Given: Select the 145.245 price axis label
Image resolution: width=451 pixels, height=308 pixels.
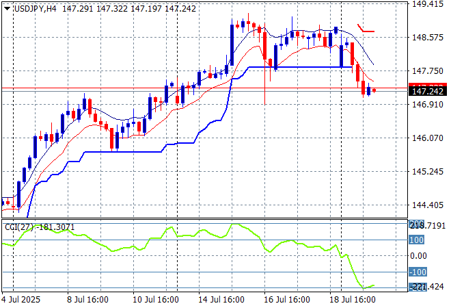Looking at the screenshot, I should [428, 171].
